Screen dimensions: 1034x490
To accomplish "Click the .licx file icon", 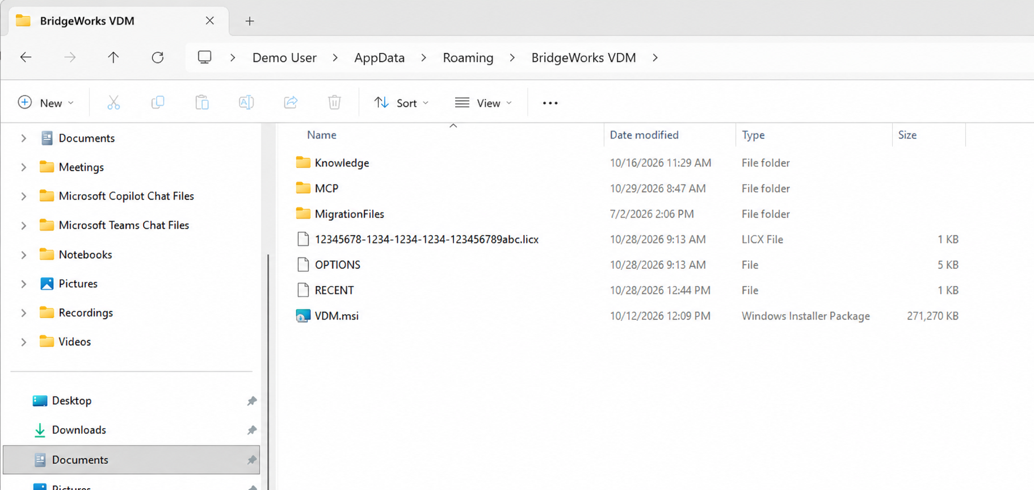I will (x=303, y=239).
